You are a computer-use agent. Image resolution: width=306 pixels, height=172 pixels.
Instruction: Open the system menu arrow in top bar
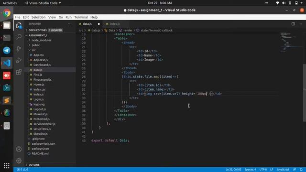pyautogui.click(x=301, y=3)
